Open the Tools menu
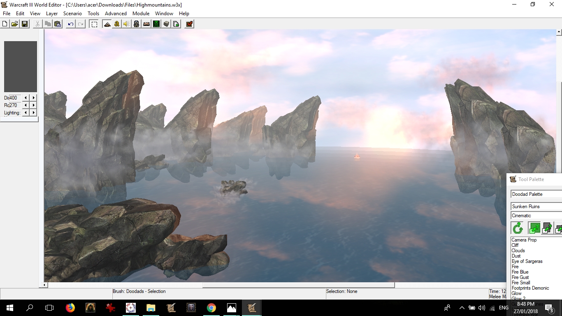The height and width of the screenshot is (316, 562). coord(93,14)
